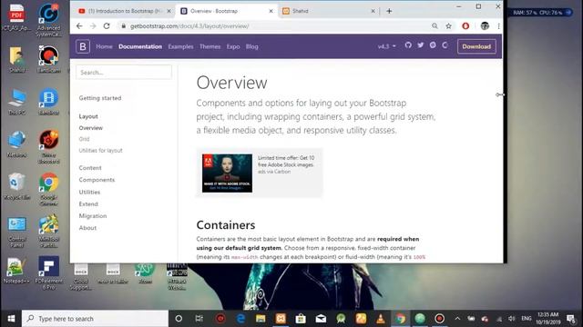The height and width of the screenshot is (327, 583).
Task: Open Themes in Bootstrap navbar
Action: point(210,46)
